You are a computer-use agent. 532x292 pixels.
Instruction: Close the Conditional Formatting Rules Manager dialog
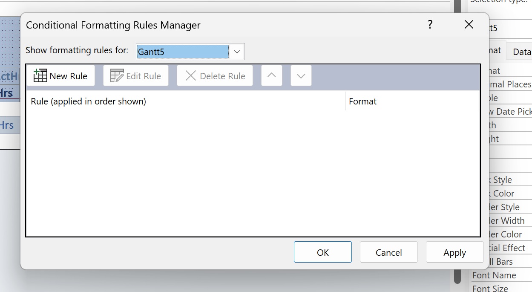[x=469, y=25]
